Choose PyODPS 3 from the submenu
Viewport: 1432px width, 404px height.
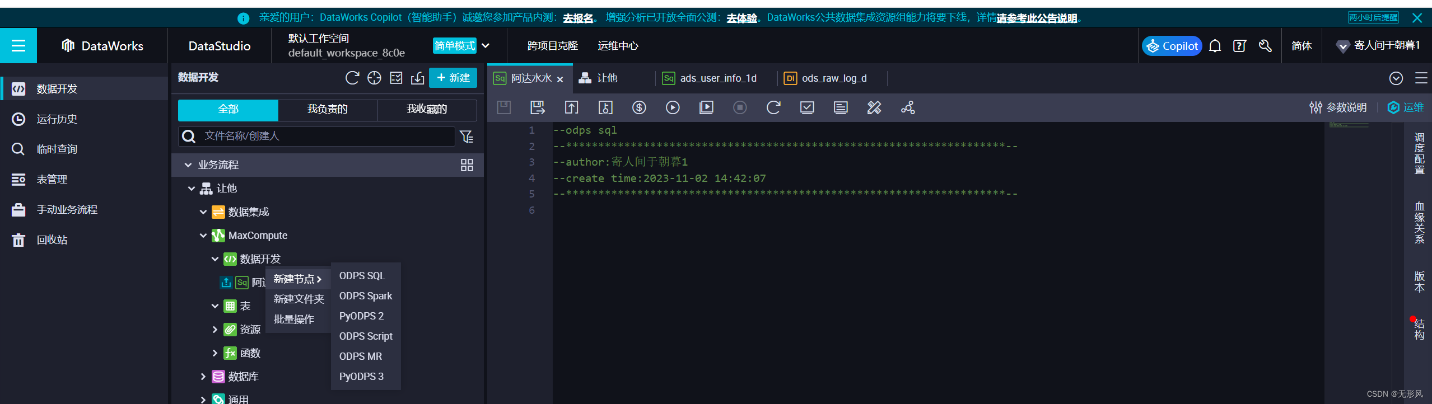[x=362, y=377]
